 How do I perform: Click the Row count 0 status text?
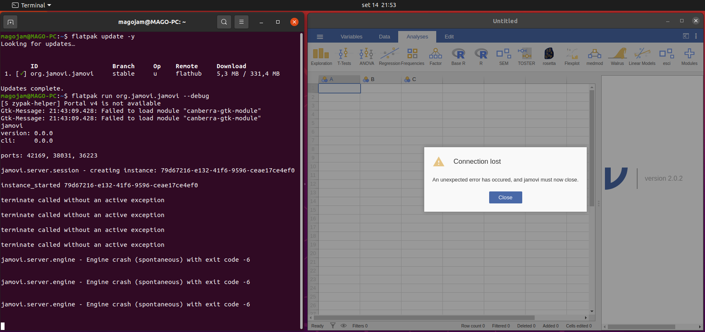coord(473,326)
